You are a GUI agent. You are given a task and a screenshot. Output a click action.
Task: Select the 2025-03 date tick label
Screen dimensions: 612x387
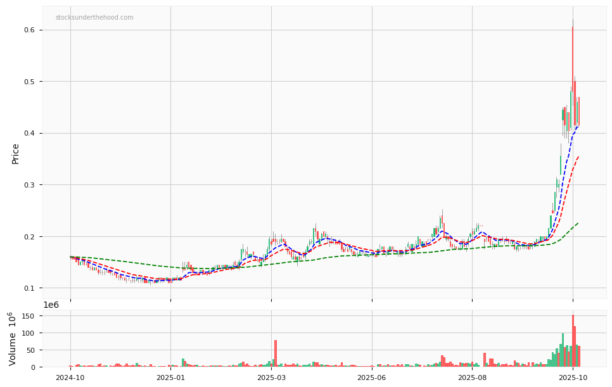pos(271,377)
